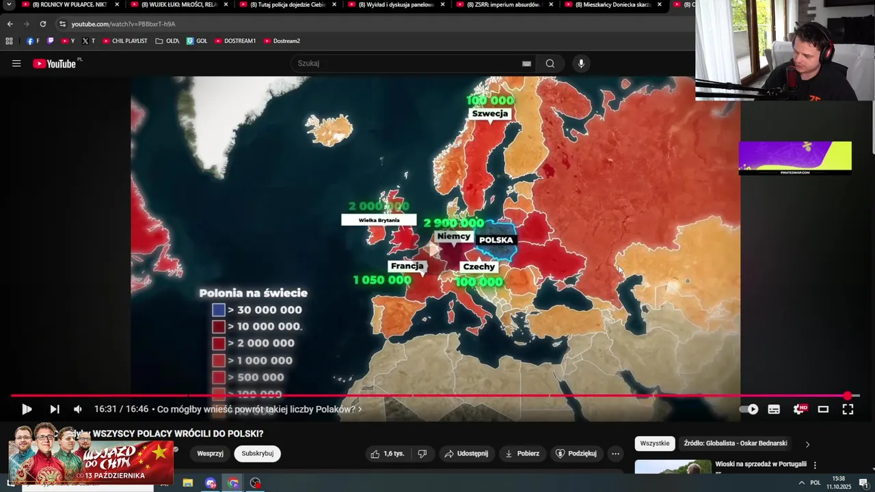
Task: Expand chapter 'Co mógłby wnieść powrót takiej liczby Polaków?'
Action: (x=260, y=409)
